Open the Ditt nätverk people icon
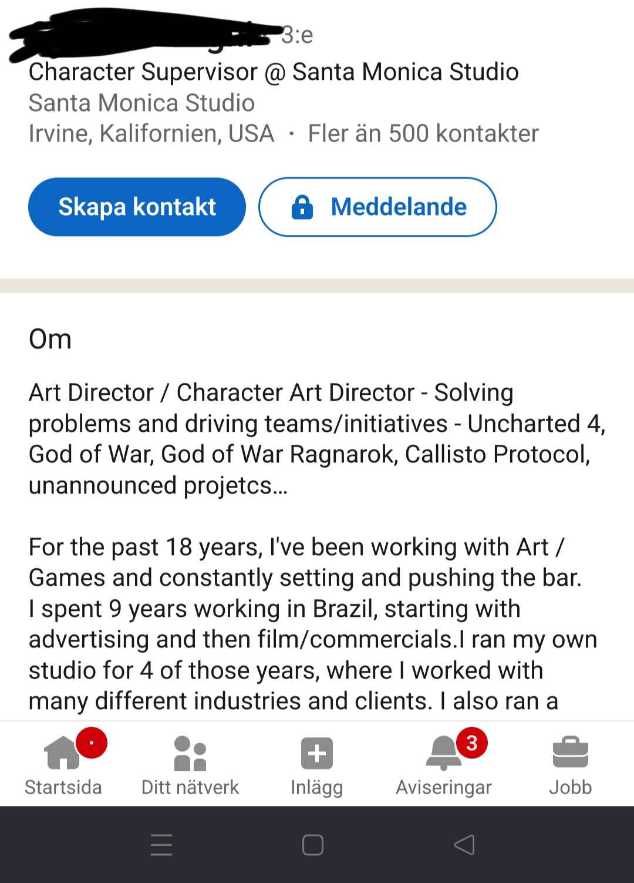This screenshot has width=634, height=883. point(190,753)
